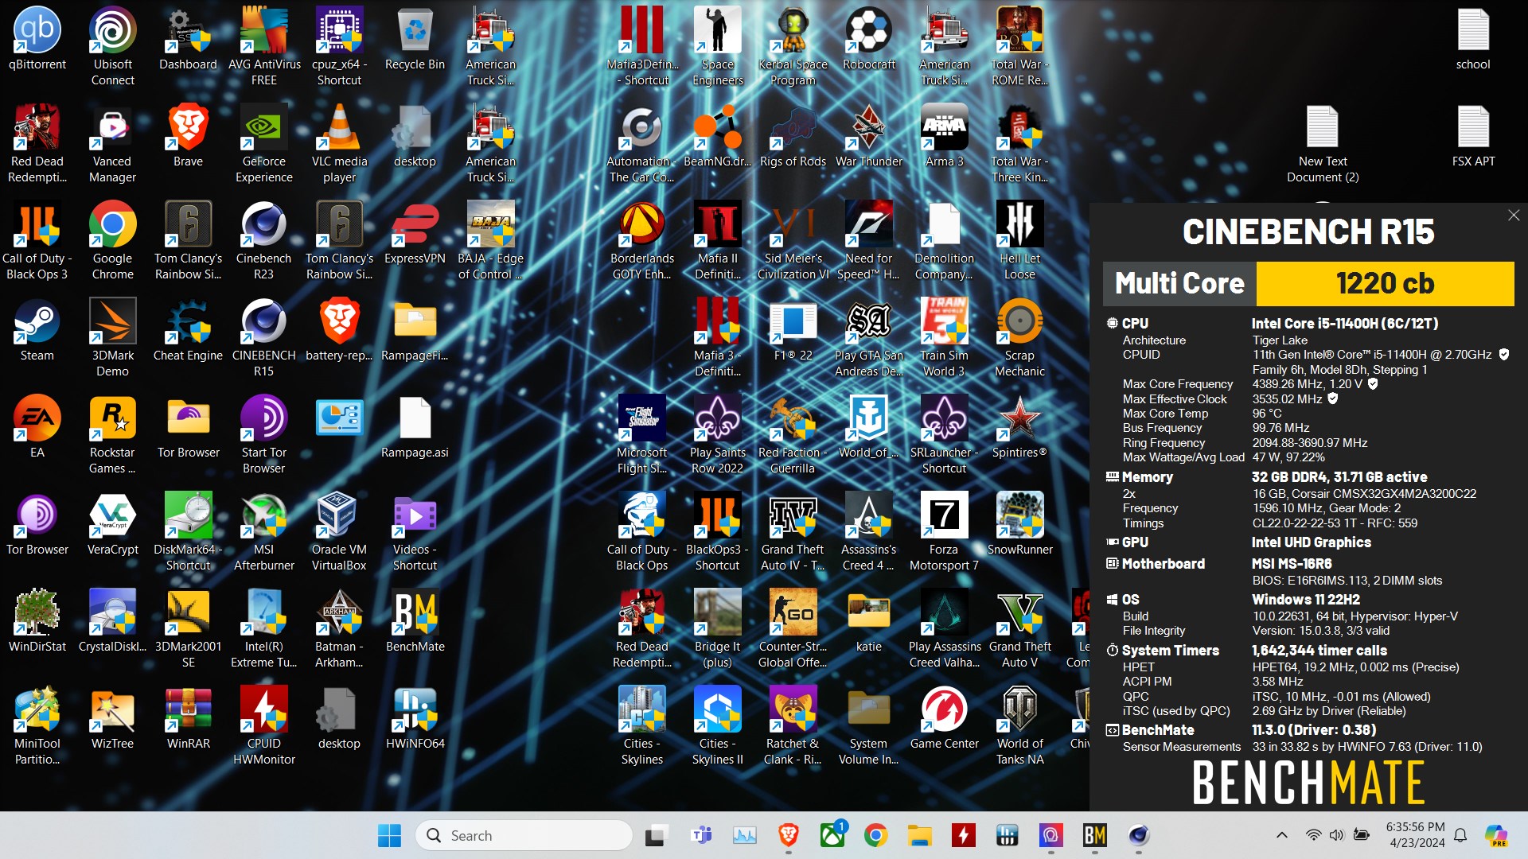This screenshot has width=1528, height=859.
Task: Open New Text Document (2) file
Action: pyautogui.click(x=1323, y=145)
